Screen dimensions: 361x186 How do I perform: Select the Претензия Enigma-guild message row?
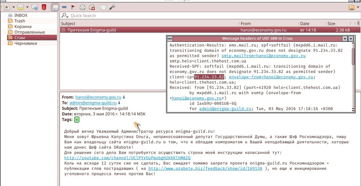point(210,30)
